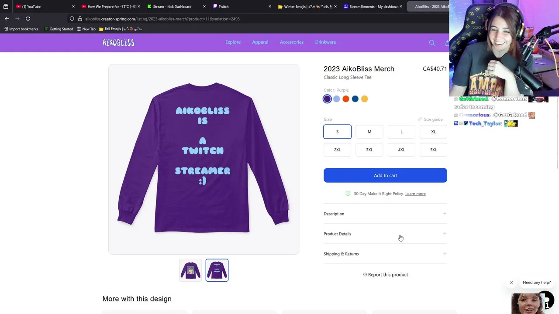Open the Apparel menu
The height and width of the screenshot is (314, 559).
click(x=260, y=42)
